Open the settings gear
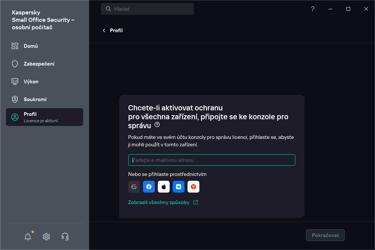 (46, 236)
